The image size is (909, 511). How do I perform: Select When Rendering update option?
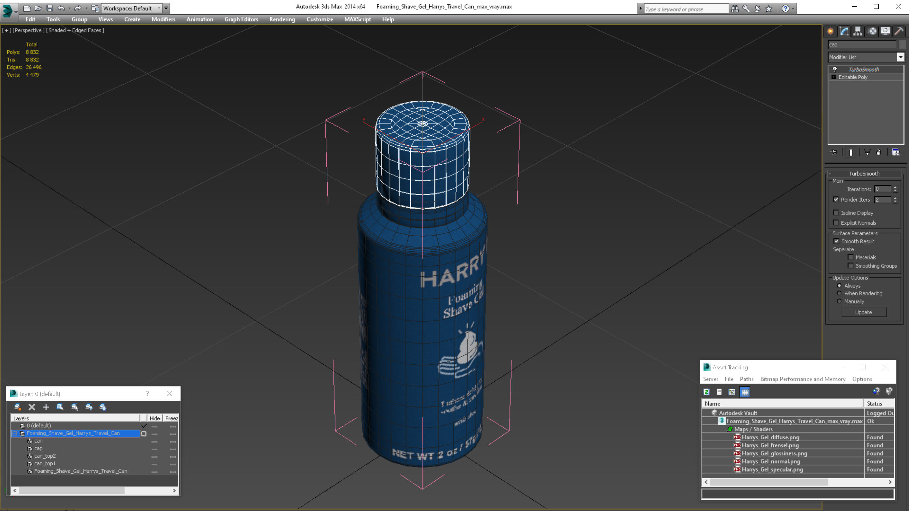839,293
